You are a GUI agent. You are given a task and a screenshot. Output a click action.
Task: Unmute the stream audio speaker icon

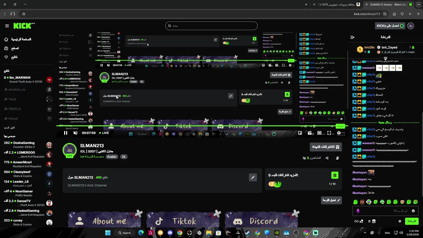pyautogui.click(x=75, y=133)
